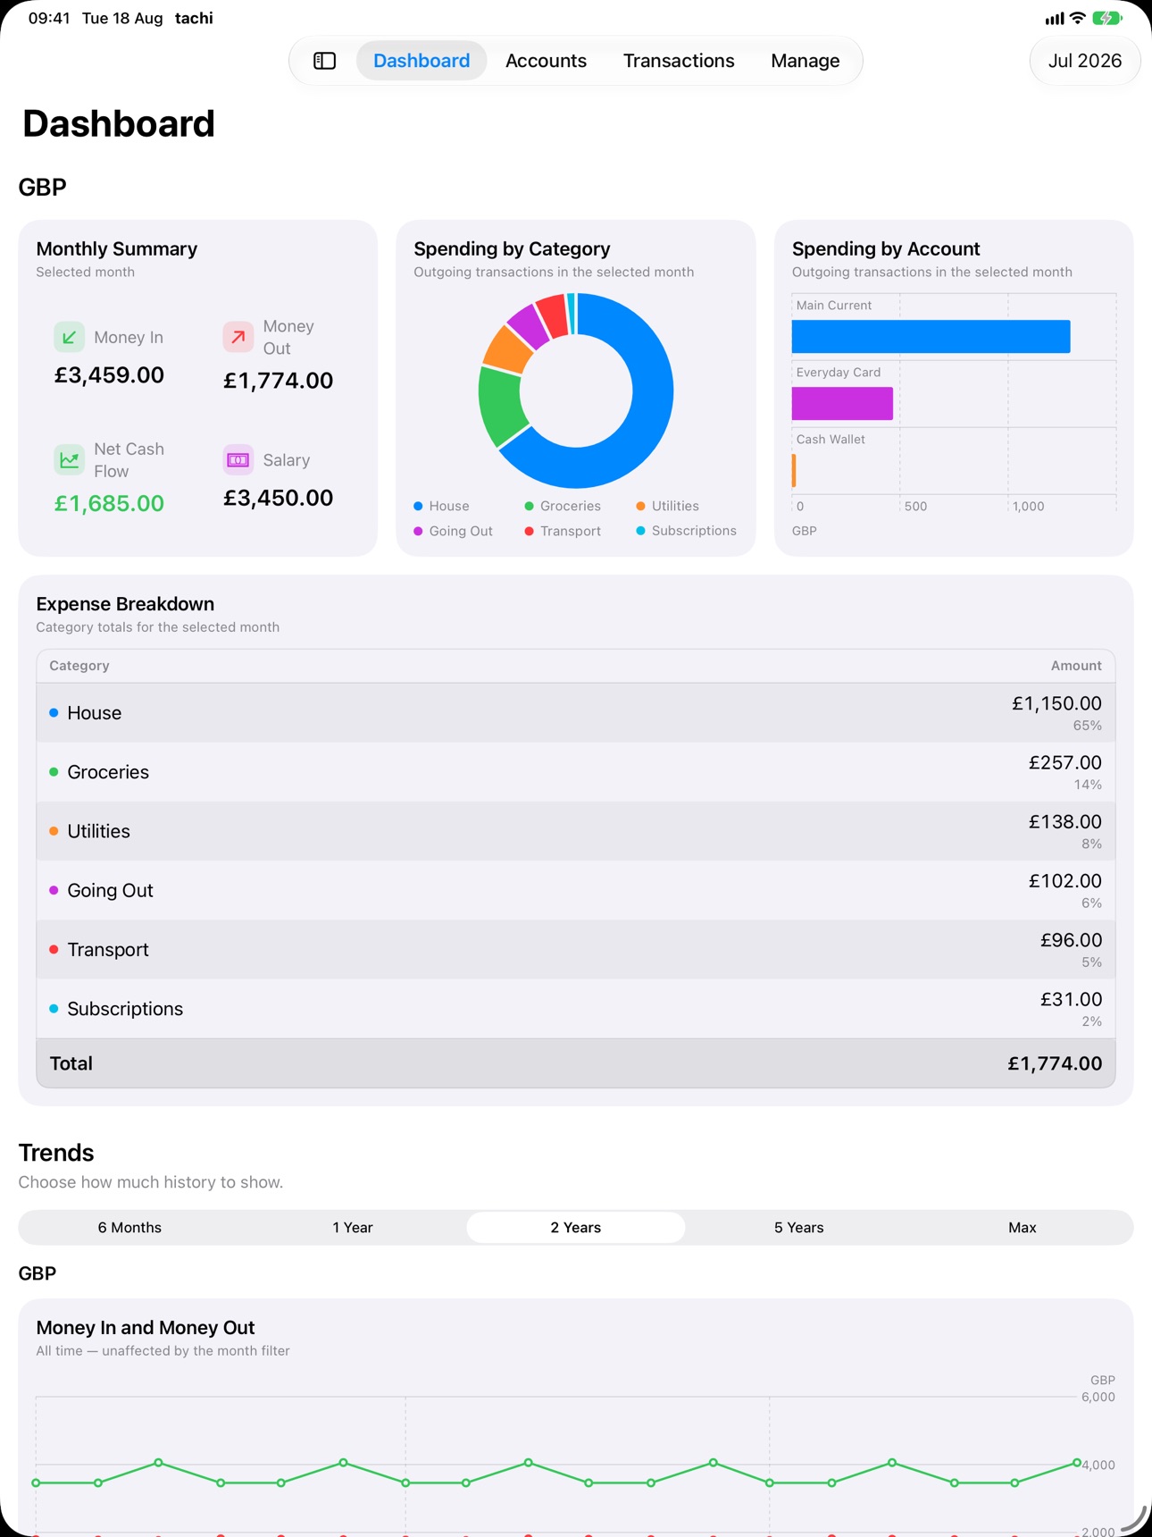Toggle the sidebar panel icon
This screenshot has height=1537, width=1152.
point(324,61)
